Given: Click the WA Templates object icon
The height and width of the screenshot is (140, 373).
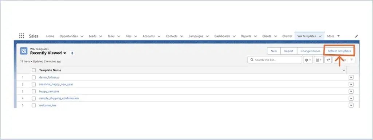Looking at the screenshot, I should [x=24, y=51].
